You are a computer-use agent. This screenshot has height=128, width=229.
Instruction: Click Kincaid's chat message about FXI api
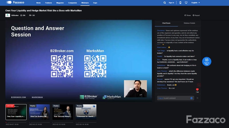(175, 81)
